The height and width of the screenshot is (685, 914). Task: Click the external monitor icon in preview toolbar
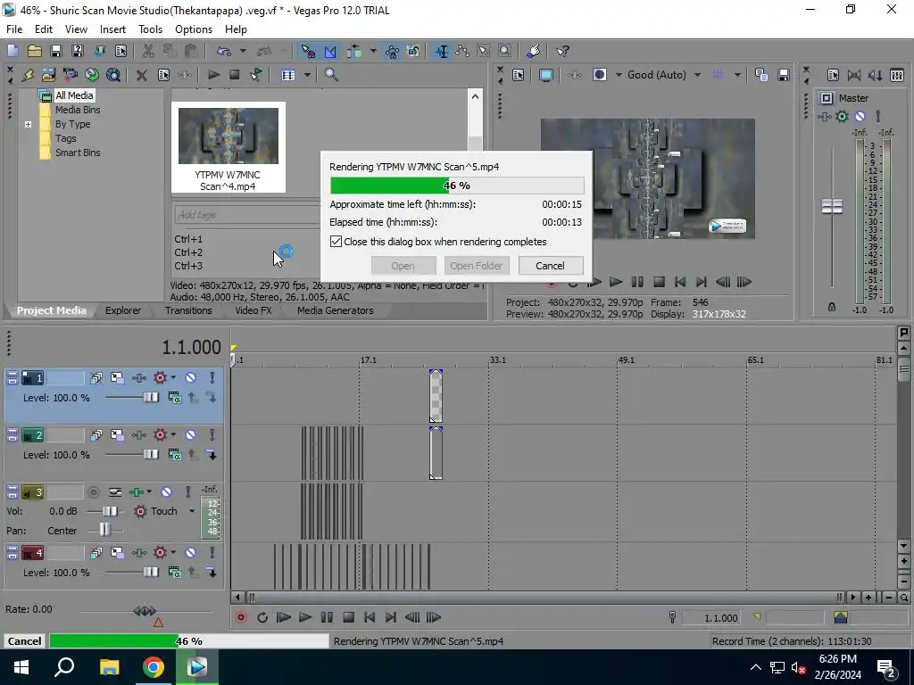tap(545, 75)
